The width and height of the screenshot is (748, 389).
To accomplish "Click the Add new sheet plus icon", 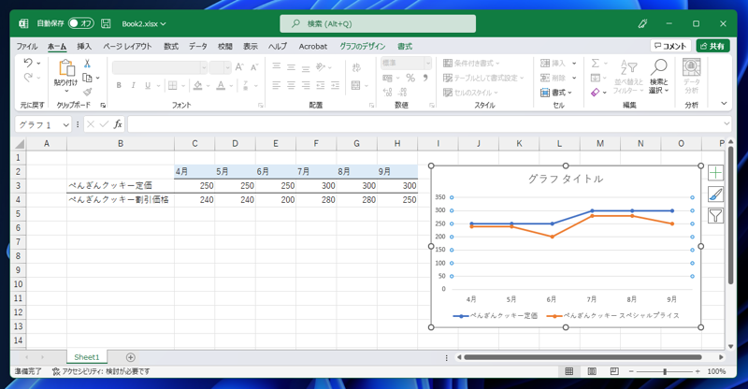I will point(130,357).
